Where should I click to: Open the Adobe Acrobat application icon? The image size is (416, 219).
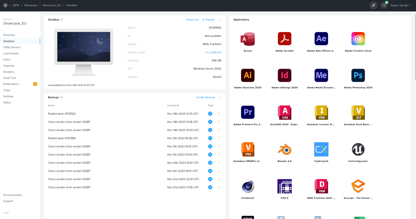click(284, 39)
